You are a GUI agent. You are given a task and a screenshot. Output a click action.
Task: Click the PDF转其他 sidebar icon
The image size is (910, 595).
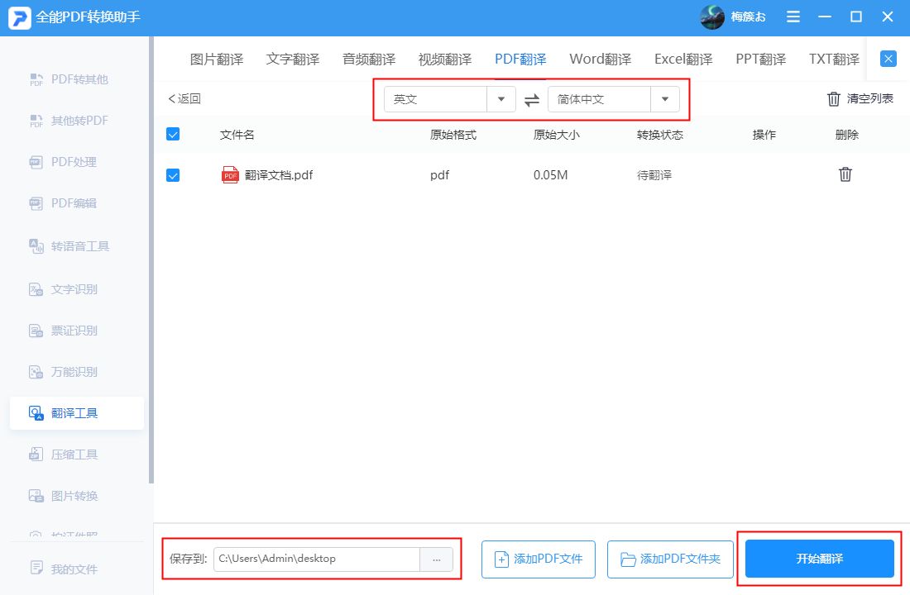[x=36, y=79]
